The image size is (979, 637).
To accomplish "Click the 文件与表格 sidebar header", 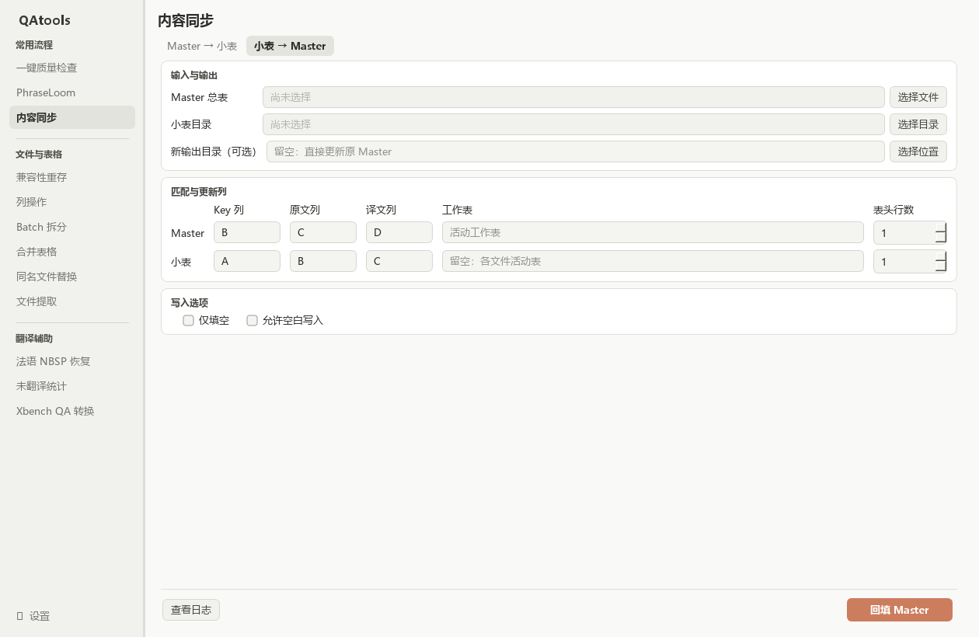I will pyautogui.click(x=39, y=155).
